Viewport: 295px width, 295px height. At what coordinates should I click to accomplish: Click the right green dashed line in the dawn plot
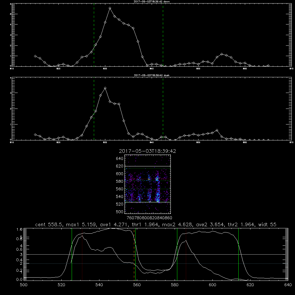pyautogui.click(x=163, y=35)
